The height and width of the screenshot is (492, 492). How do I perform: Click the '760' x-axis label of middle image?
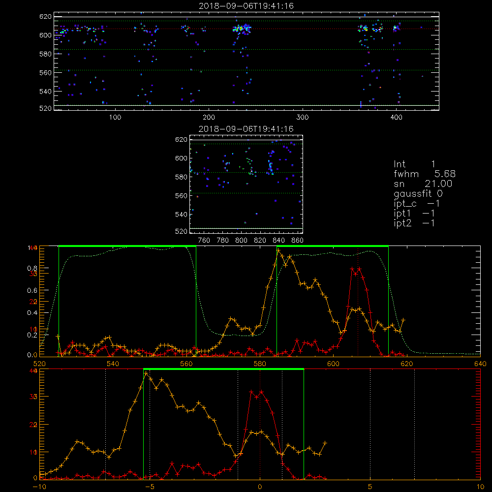204,241
